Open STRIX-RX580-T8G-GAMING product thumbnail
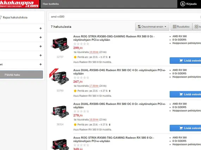This screenshot has height=150, width=201. [x=60, y=144]
